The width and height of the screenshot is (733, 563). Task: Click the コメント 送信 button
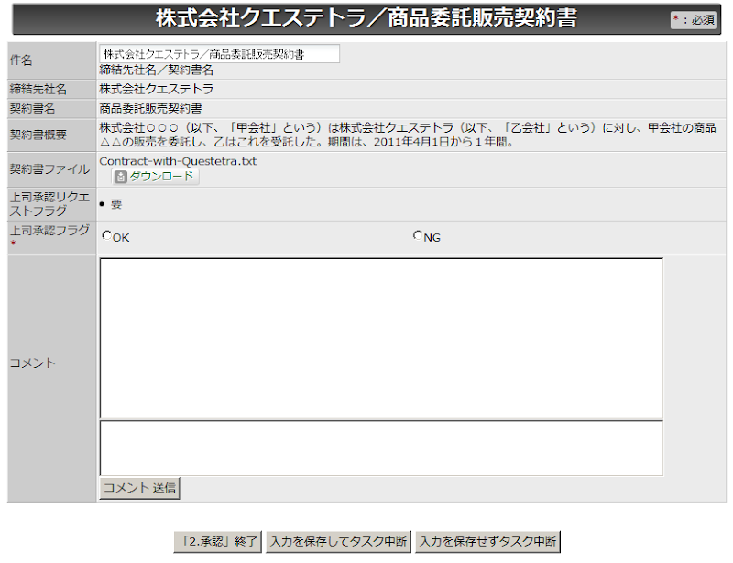point(139,488)
